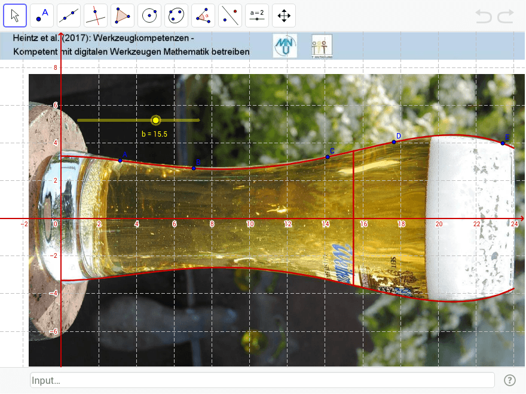The image size is (526, 394).
Task: Select the Circle with Center tool
Action: click(x=149, y=16)
